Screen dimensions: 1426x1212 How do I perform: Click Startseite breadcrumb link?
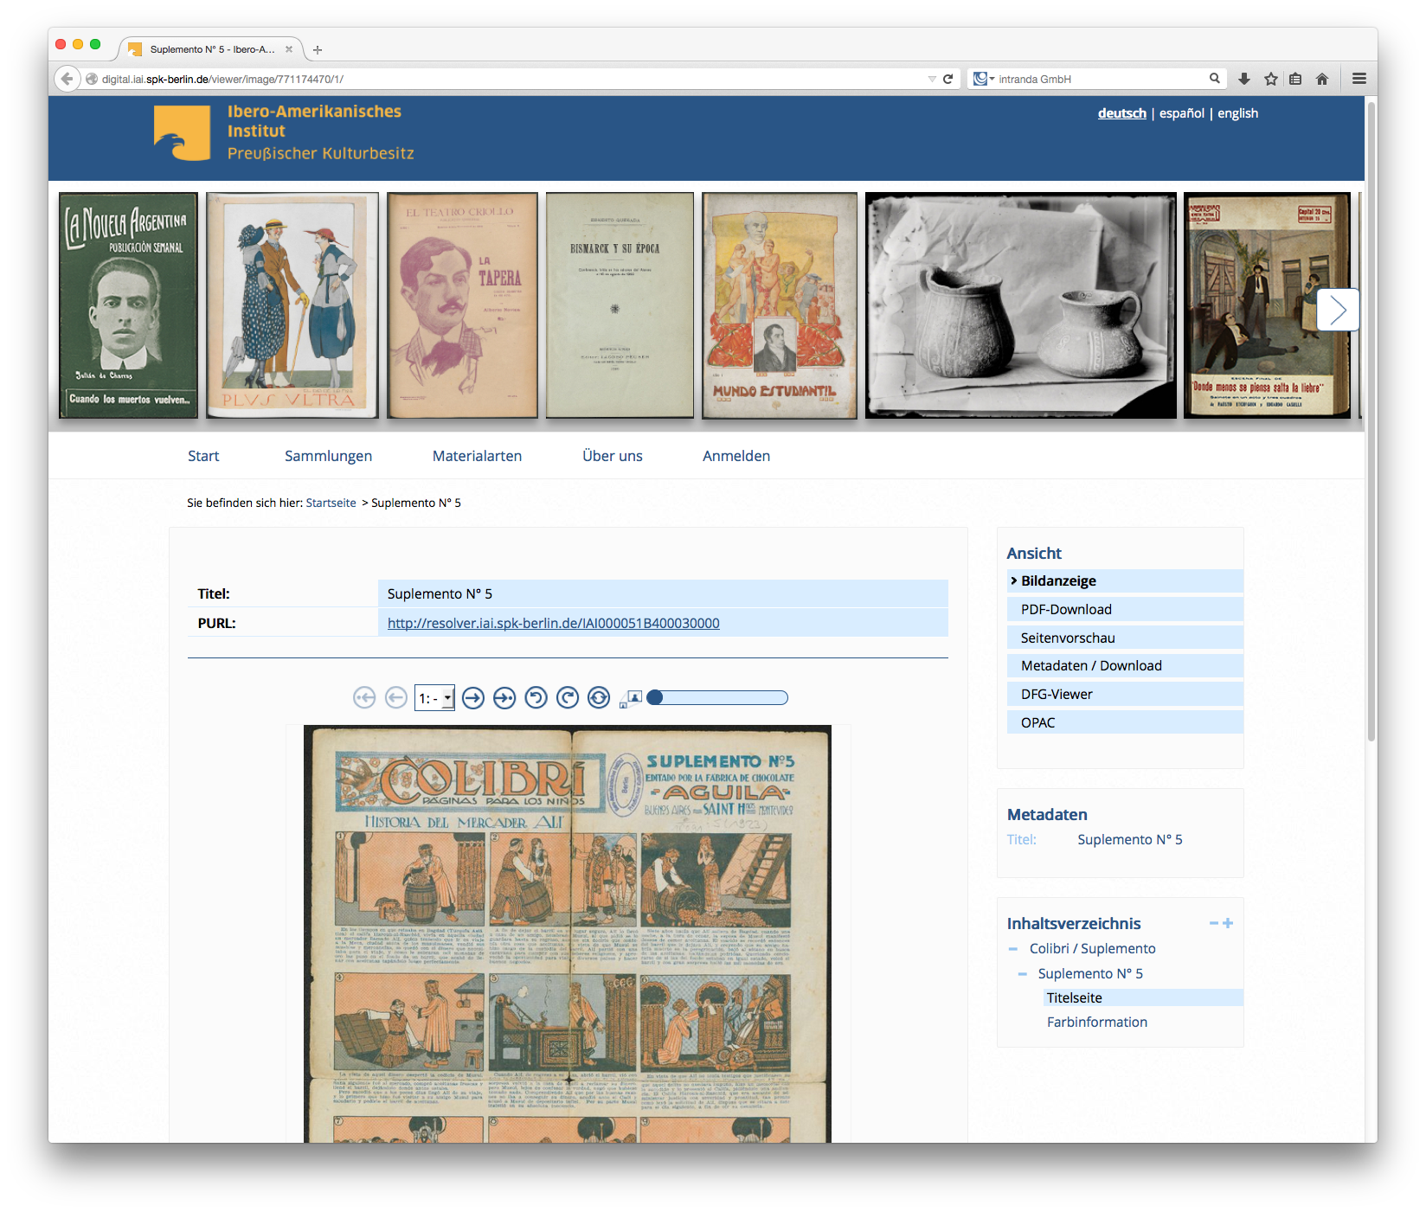coord(331,503)
